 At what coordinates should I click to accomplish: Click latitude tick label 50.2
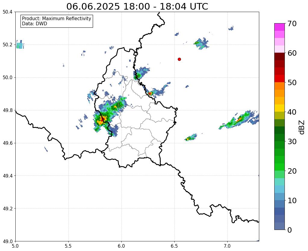[x=8, y=45]
